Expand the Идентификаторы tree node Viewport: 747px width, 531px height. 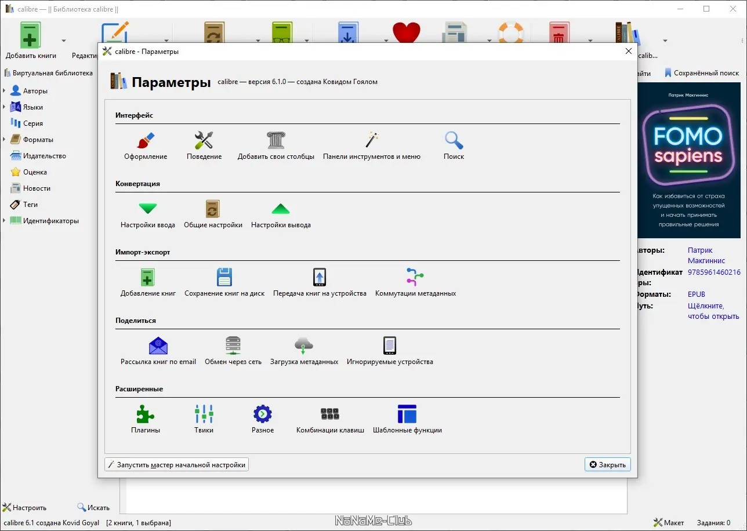[x=5, y=221]
